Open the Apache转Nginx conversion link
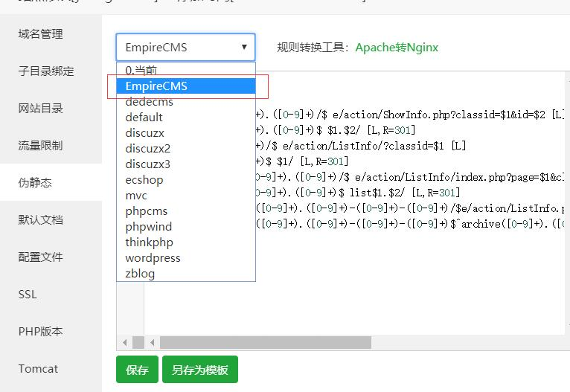The width and height of the screenshot is (570, 392). point(397,48)
